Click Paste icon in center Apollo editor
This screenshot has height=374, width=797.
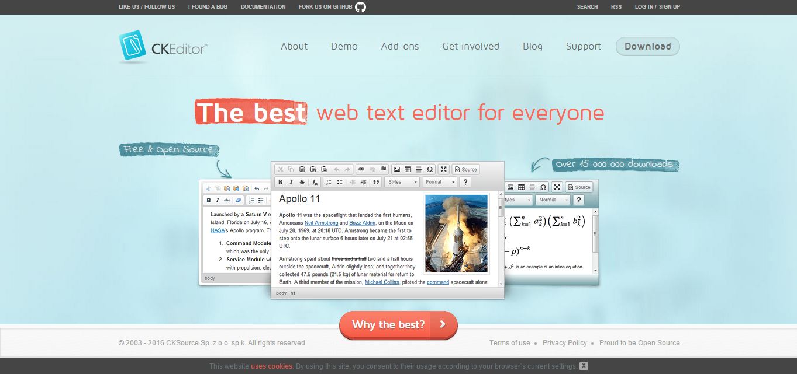(302, 169)
